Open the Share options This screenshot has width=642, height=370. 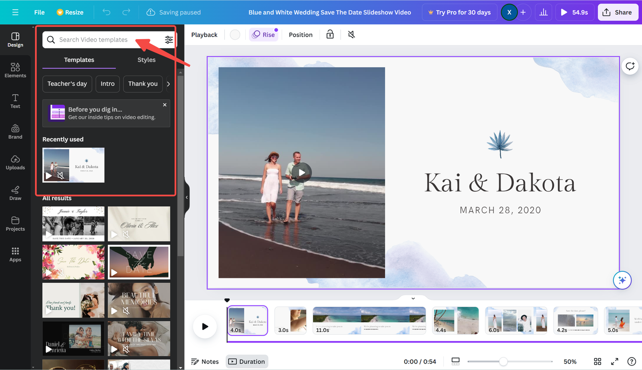(x=617, y=12)
